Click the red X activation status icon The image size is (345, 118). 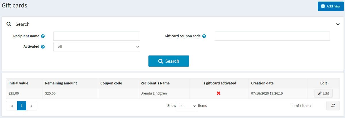coord(218,93)
